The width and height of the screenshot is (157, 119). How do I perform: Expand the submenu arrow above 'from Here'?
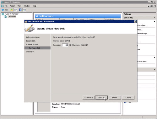pyautogui.click(x=154, y=57)
